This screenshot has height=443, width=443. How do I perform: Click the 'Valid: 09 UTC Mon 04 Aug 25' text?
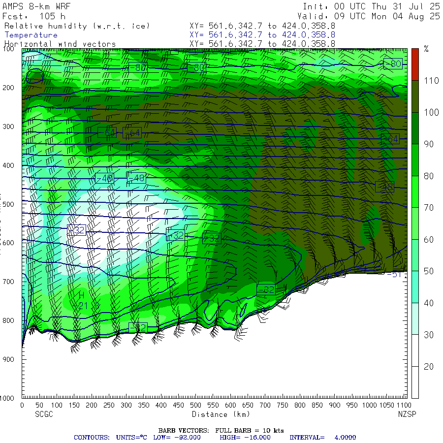pyautogui.click(x=369, y=16)
